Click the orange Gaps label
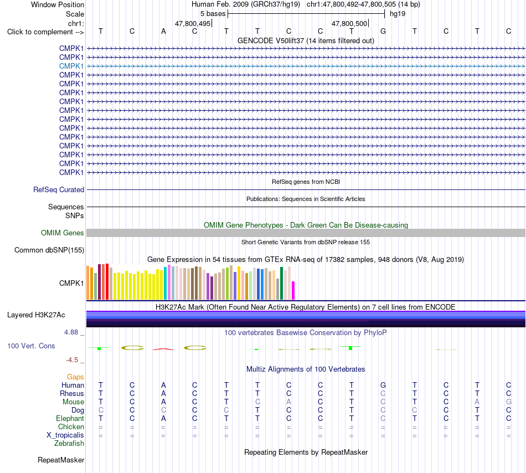The width and height of the screenshot is (526, 473). pos(75,377)
